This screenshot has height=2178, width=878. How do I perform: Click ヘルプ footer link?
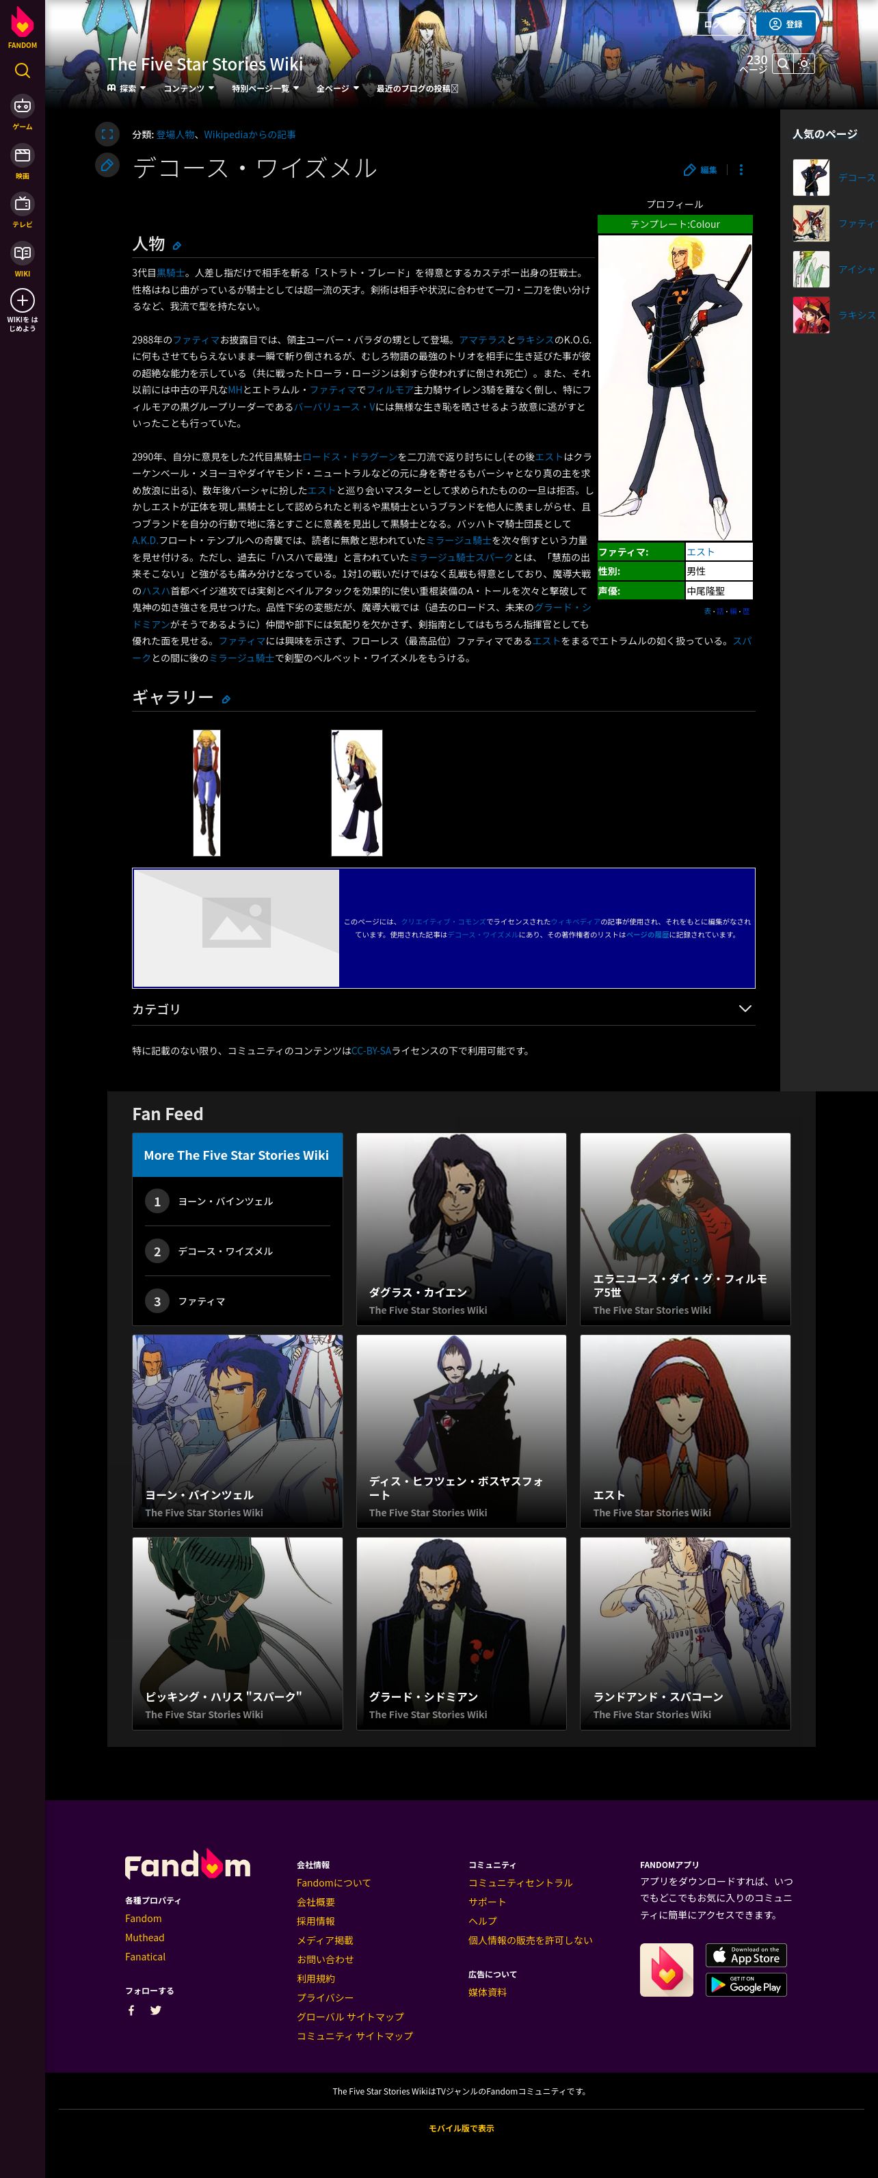[x=483, y=1921]
